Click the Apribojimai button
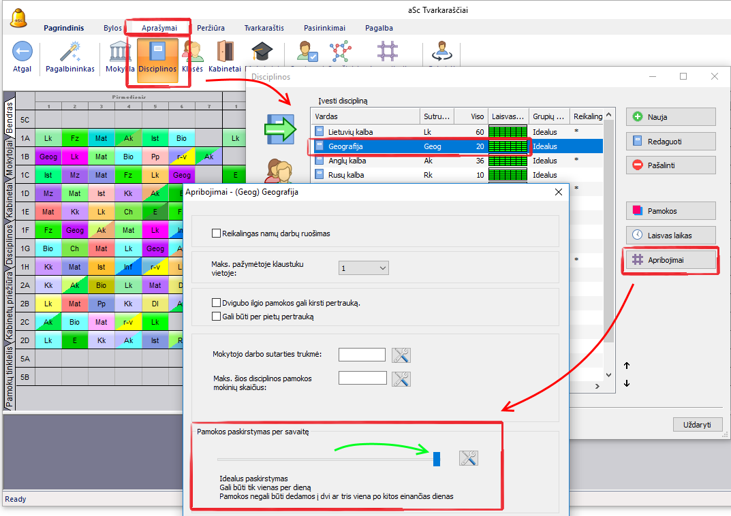The image size is (731, 516). click(x=671, y=259)
